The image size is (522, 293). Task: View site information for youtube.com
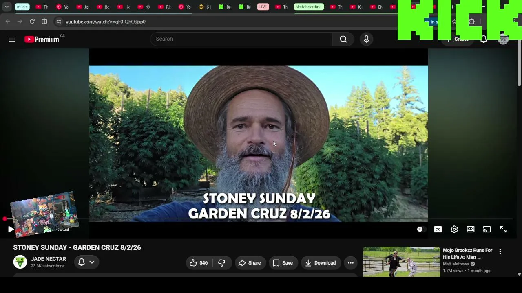pos(59,22)
